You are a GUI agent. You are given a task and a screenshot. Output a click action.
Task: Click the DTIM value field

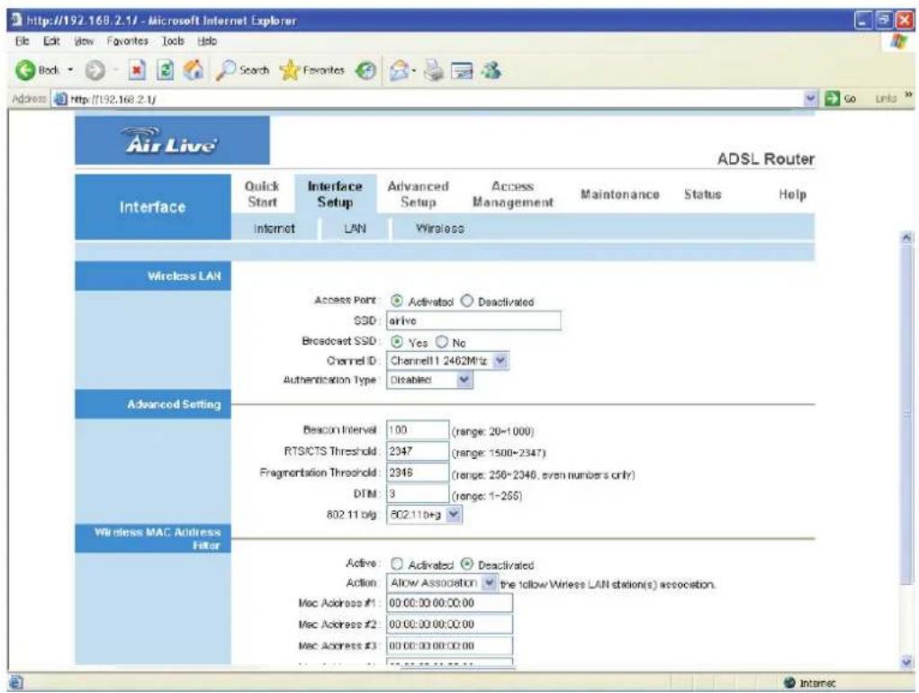tap(418, 493)
